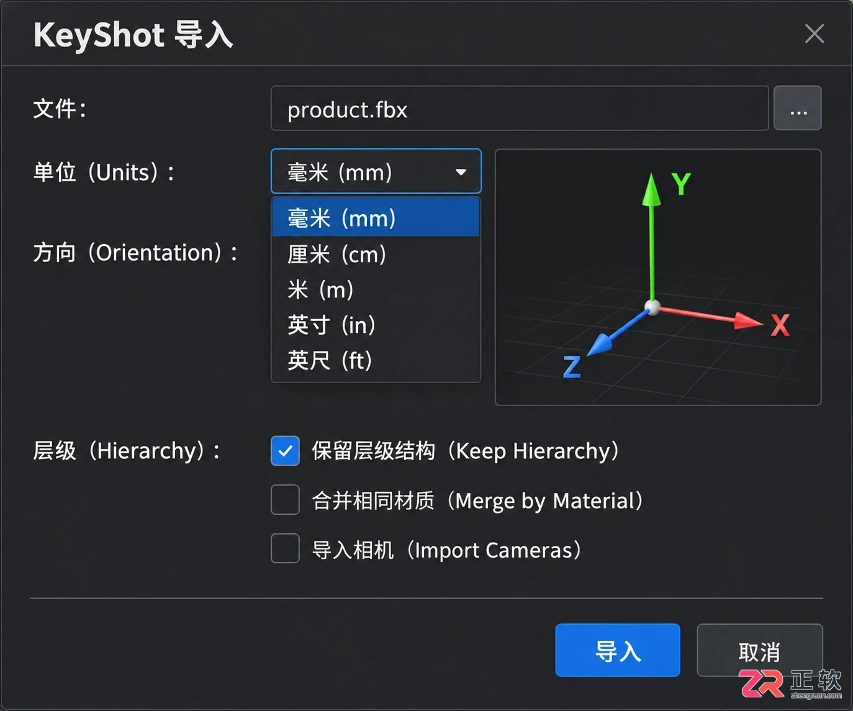Click the 文件 label

point(60,109)
